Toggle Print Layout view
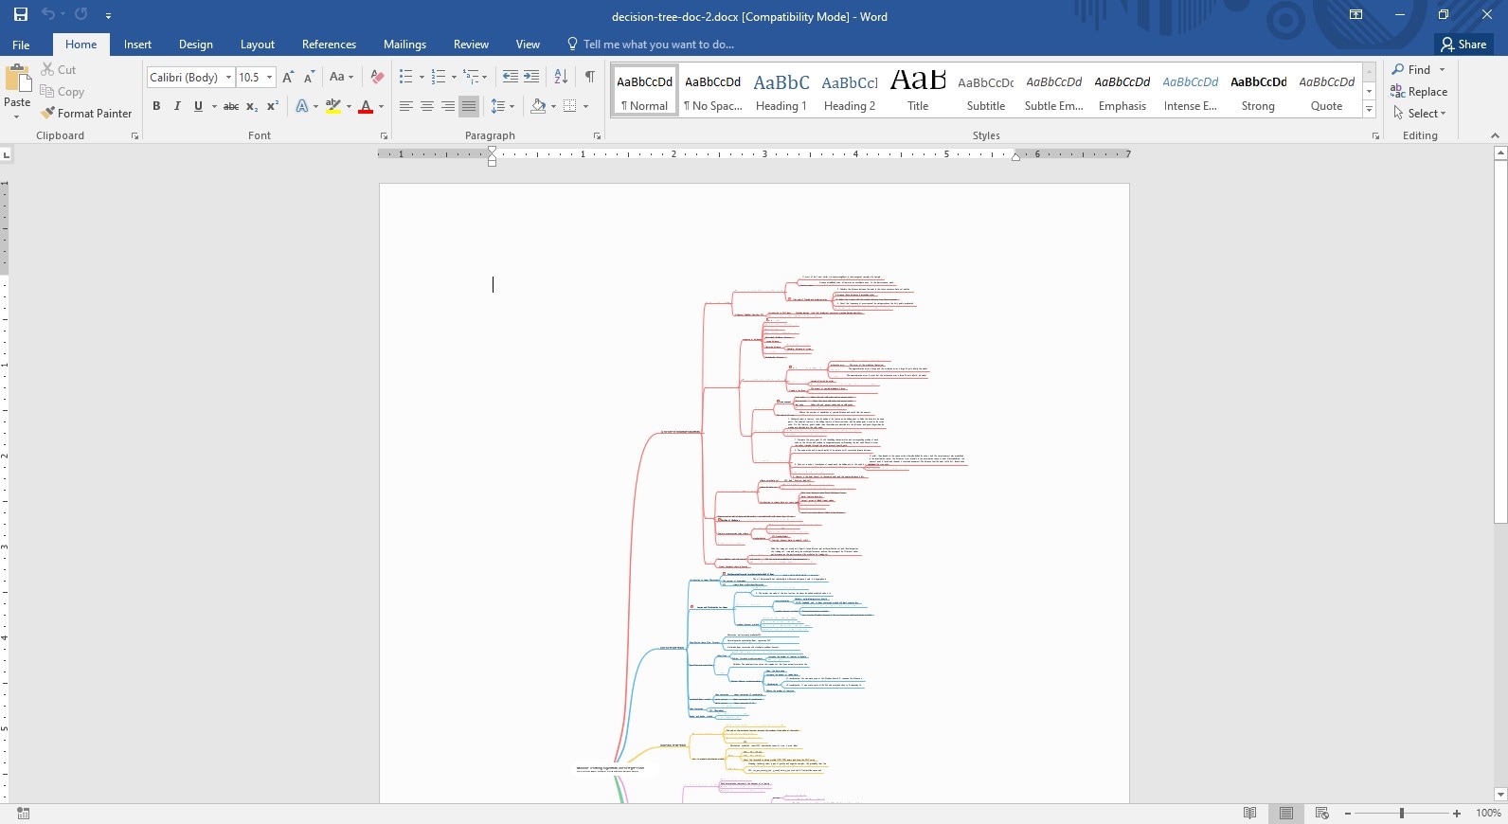The height and width of the screenshot is (824, 1508). [1285, 813]
